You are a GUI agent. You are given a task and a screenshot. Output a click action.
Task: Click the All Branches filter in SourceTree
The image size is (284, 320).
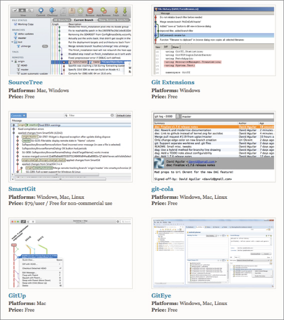[x=62, y=20]
